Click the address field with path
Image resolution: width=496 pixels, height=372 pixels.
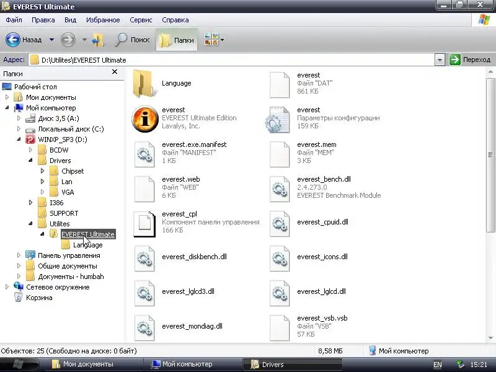click(x=231, y=60)
